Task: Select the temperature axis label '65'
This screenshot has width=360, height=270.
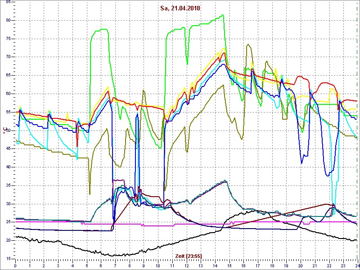Action: pyautogui.click(x=7, y=76)
